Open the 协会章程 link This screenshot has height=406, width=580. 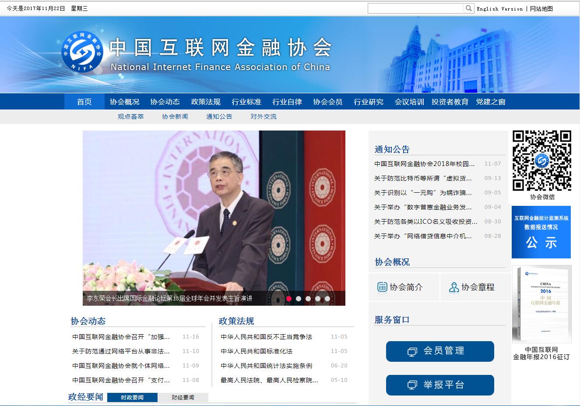point(478,287)
